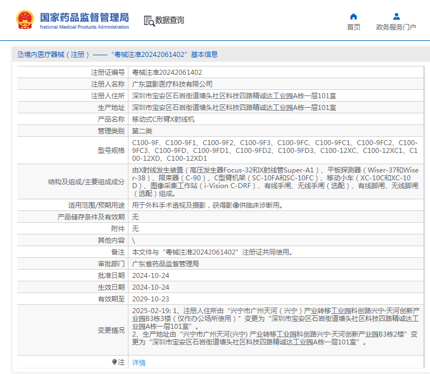Click the 注册人住所 address value
This screenshot has height=374, width=430.
click(x=234, y=96)
